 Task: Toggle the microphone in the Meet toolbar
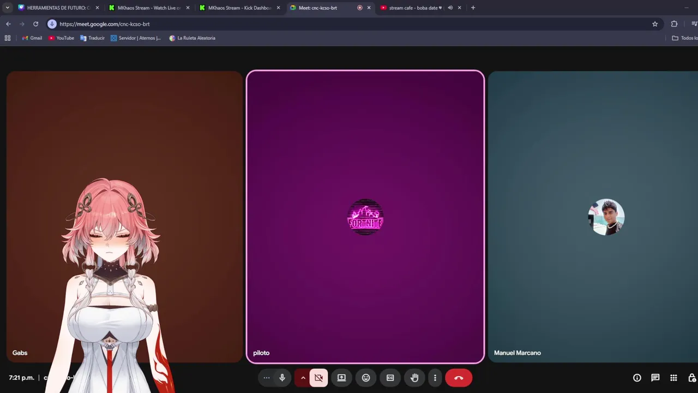point(282,378)
